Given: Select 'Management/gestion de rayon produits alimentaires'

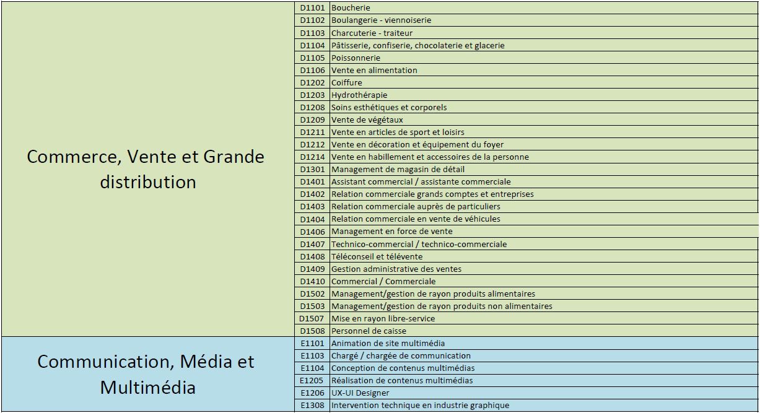Looking at the screenshot, I should 544,293.
